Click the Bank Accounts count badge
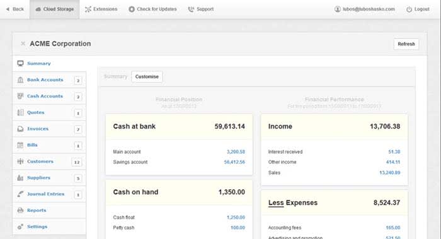 78,81
